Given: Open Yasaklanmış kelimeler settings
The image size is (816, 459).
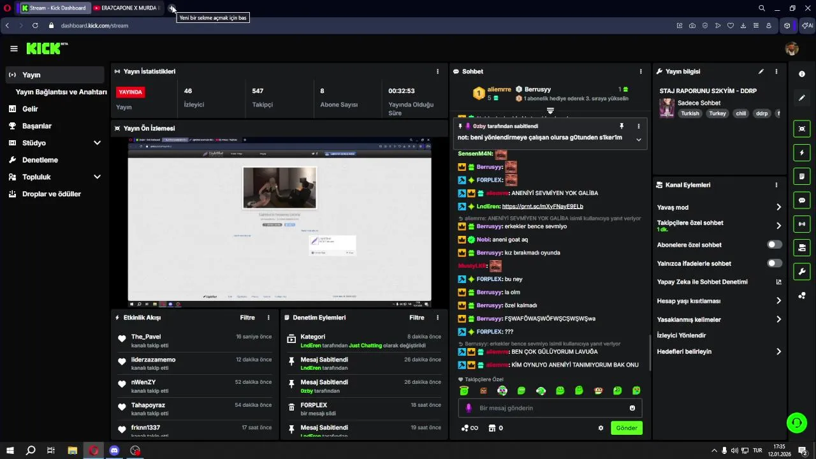Looking at the screenshot, I should pos(719,319).
